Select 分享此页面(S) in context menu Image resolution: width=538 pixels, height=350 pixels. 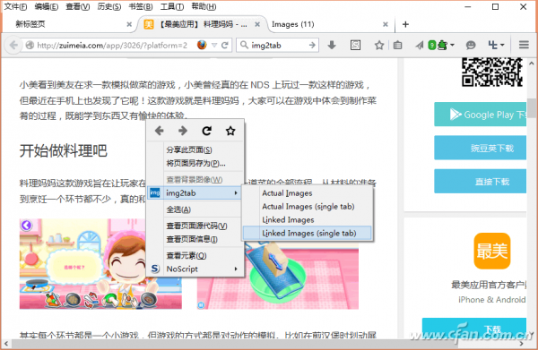click(195, 150)
